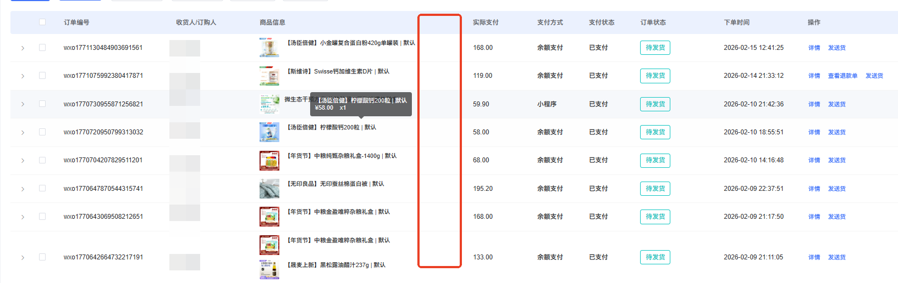
Task: Expand row of order wxo1770647870544315741
Action: point(23,189)
